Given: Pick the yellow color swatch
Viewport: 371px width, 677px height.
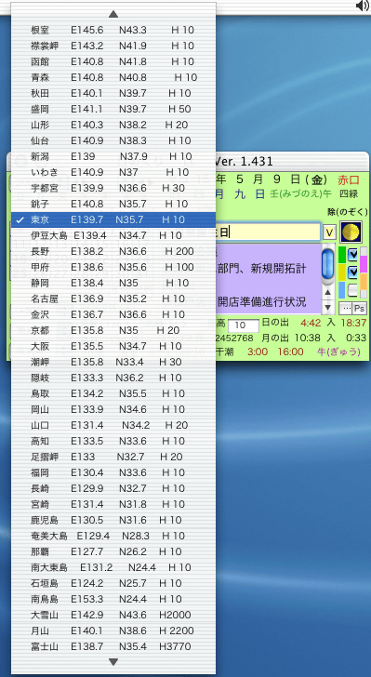Looking at the screenshot, I should pyautogui.click(x=342, y=272).
